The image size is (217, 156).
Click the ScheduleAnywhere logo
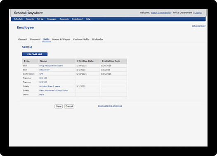(x=28, y=13)
